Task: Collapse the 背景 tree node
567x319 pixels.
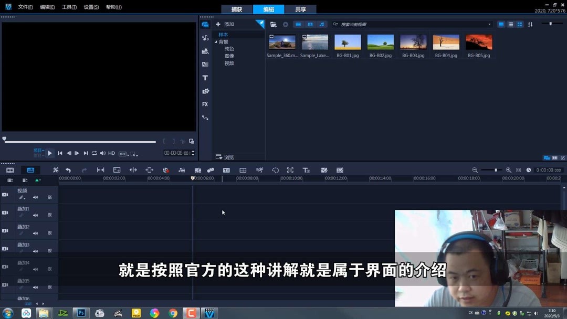Action: tap(215, 41)
